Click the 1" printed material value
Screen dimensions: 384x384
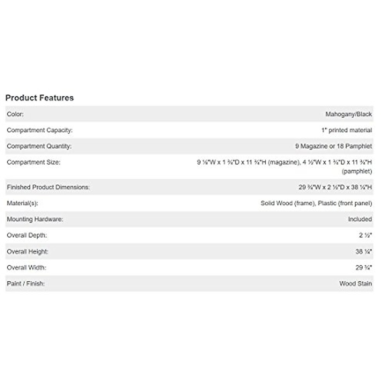click(347, 130)
